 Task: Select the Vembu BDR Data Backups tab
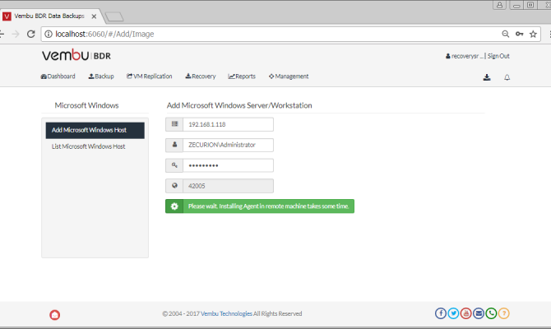click(49, 16)
